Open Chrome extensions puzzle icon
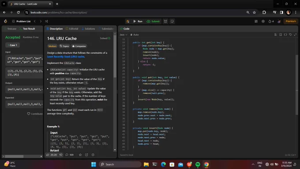The height and width of the screenshot is (169, 300). 264,12
